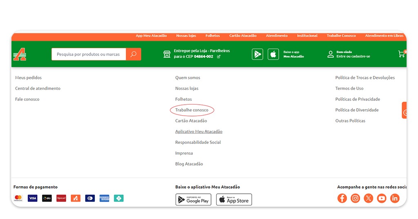
Task: Click the Google Play download badge
Action: click(x=193, y=199)
